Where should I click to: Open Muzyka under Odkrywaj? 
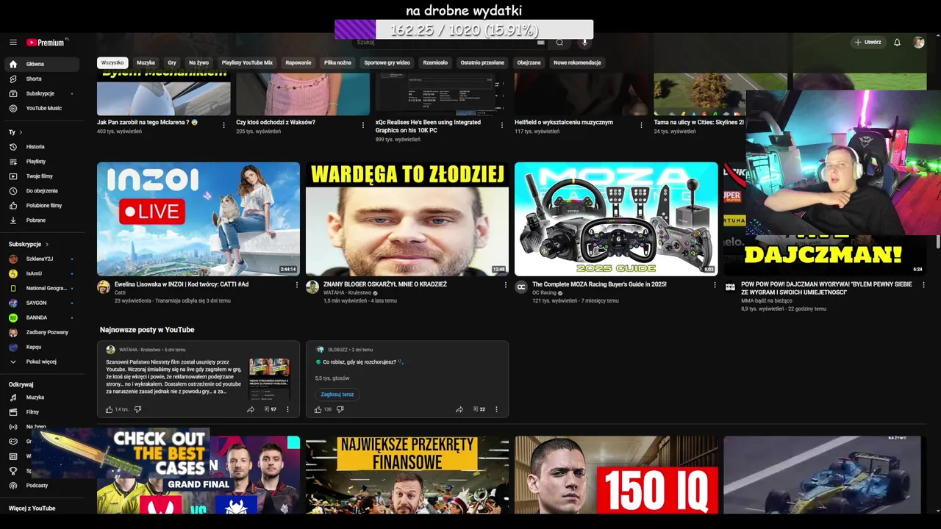(x=41, y=397)
